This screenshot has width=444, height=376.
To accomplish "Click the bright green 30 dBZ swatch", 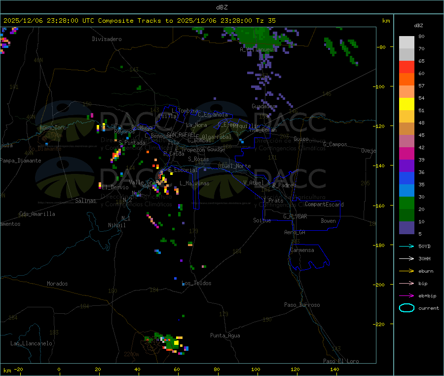I will coord(407,203).
